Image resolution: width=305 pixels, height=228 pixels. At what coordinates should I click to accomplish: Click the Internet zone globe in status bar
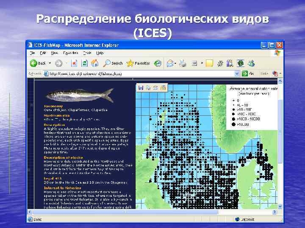[237, 219]
